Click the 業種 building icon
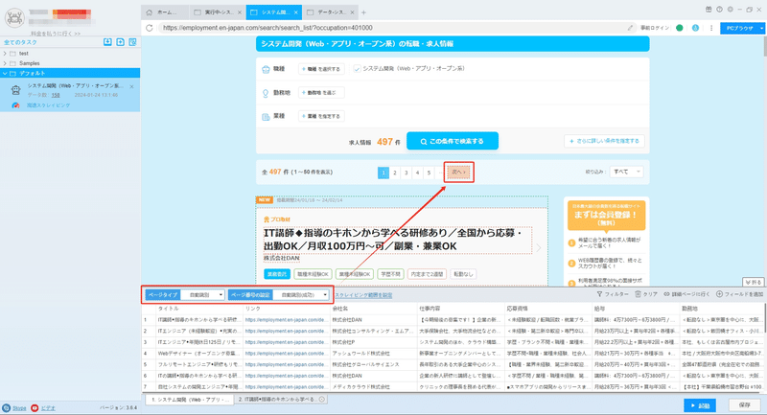This screenshot has height=415, width=767. (266, 116)
